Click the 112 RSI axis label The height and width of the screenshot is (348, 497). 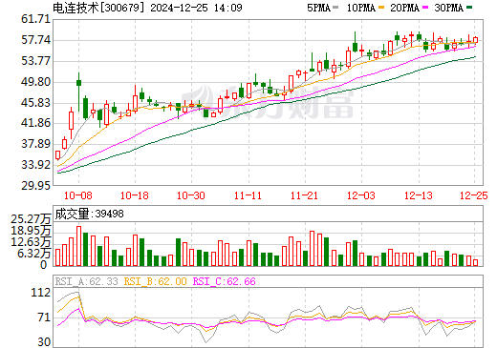[41, 293]
